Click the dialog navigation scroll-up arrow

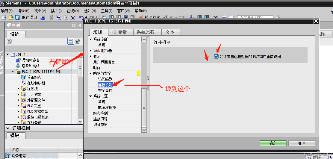tap(144, 39)
